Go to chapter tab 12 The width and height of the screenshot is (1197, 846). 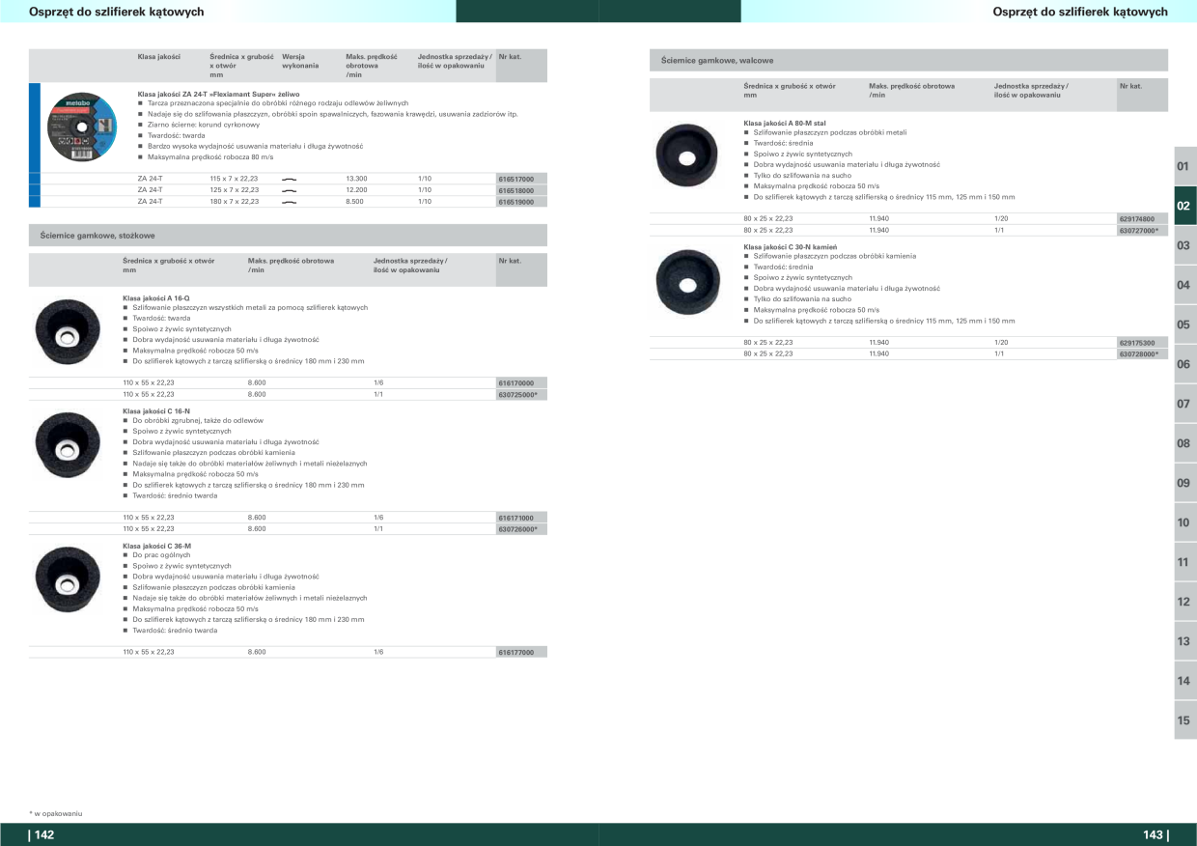[1184, 602]
